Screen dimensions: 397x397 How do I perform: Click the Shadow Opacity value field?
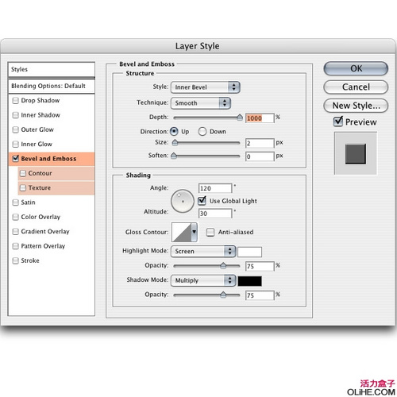[x=260, y=295]
